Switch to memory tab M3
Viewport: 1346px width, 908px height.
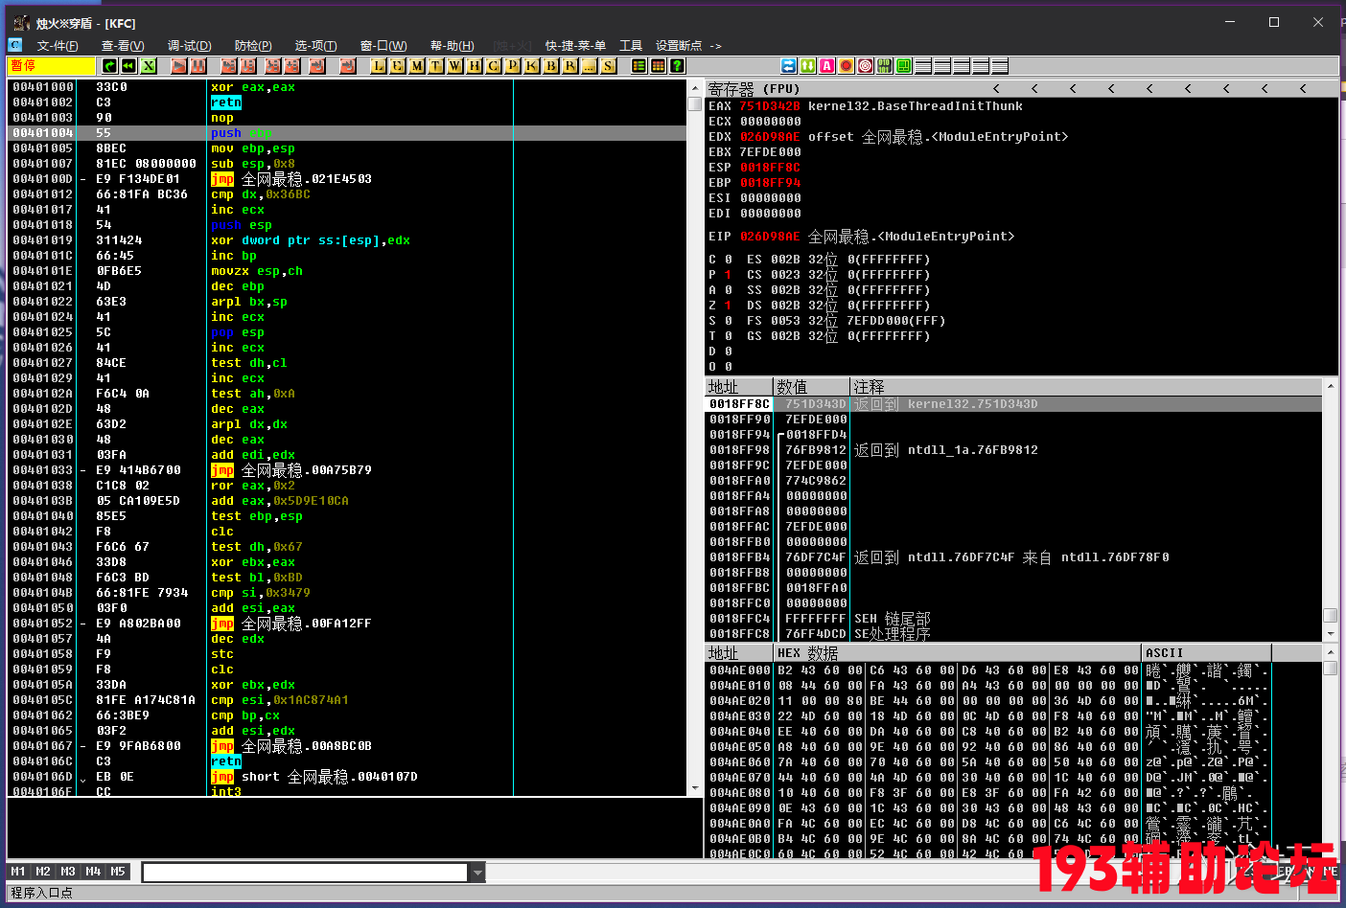pos(68,872)
